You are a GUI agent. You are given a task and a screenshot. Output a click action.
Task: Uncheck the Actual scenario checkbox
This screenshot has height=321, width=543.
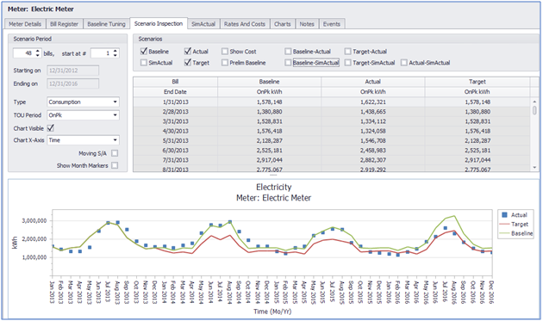[x=188, y=51]
